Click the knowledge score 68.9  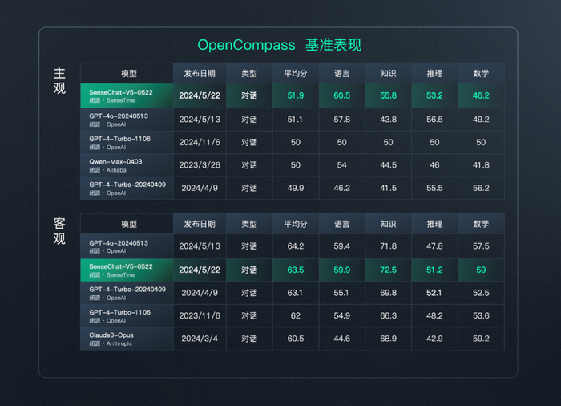click(388, 339)
